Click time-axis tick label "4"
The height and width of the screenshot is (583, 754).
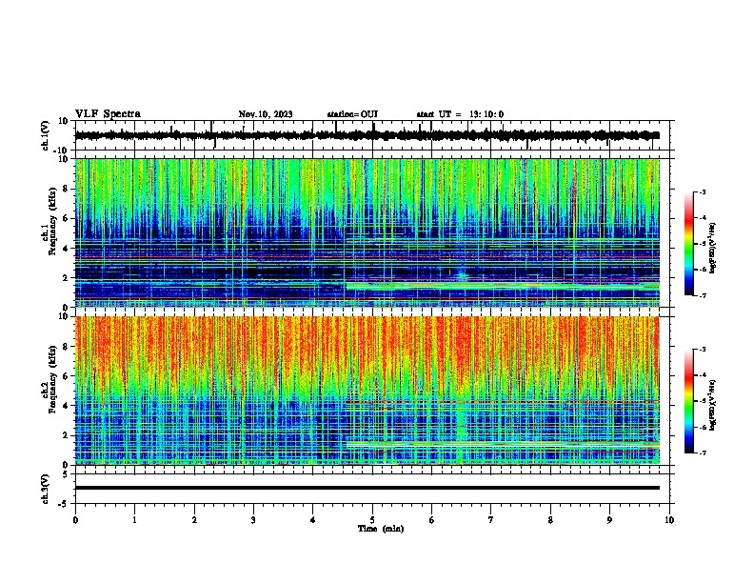[x=313, y=520]
